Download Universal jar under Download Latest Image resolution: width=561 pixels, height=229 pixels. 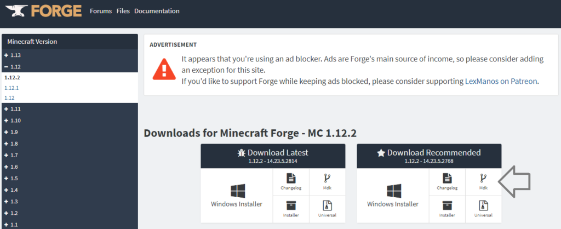click(327, 209)
